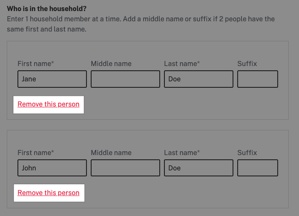Viewport: 299px width, 216px height.
Task: Click the last name field in Jane's row
Action: 198,79
